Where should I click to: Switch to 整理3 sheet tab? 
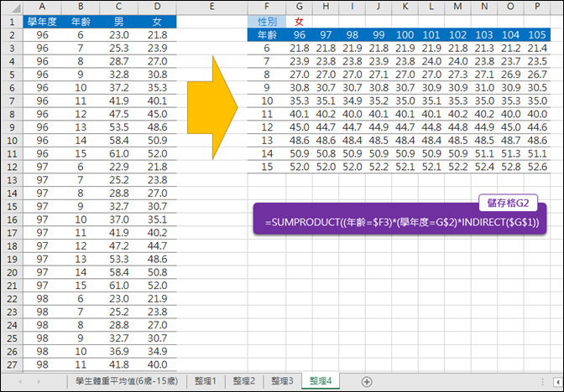coord(282,381)
